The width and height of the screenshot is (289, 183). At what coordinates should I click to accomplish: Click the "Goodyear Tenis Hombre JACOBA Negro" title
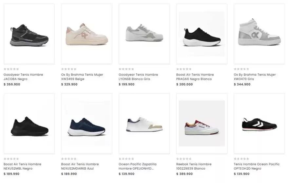click(23, 77)
